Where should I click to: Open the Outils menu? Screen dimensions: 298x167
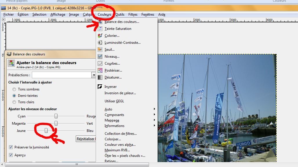(x=120, y=14)
